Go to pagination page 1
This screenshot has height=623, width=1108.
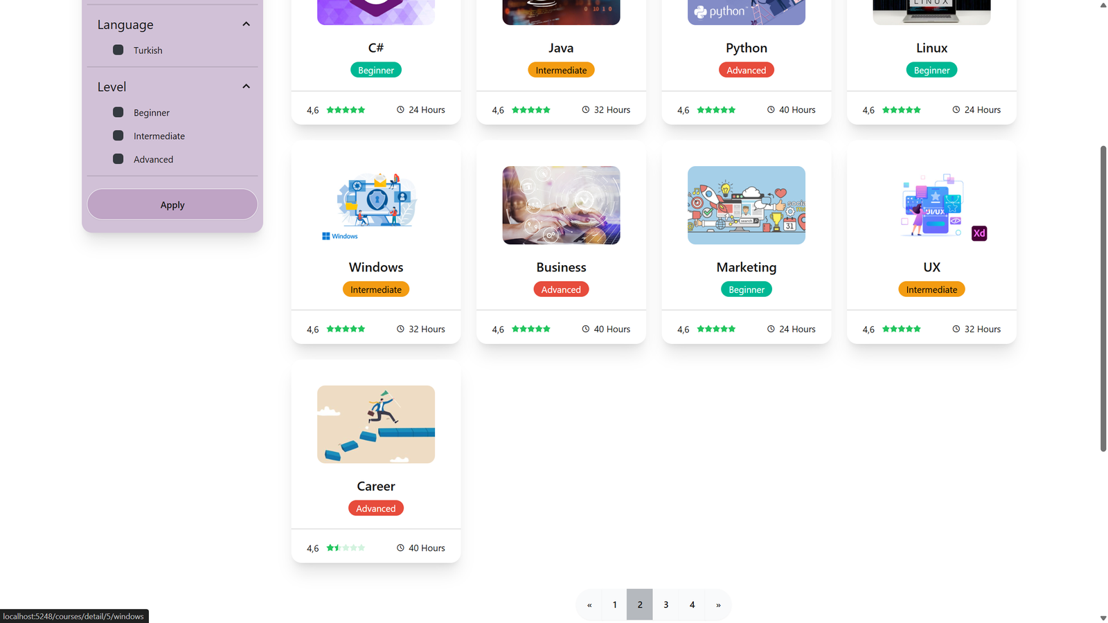point(614,604)
